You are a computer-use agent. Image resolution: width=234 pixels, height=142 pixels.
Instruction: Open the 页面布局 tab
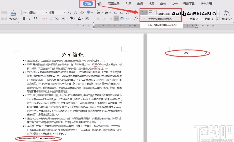[114, 4]
